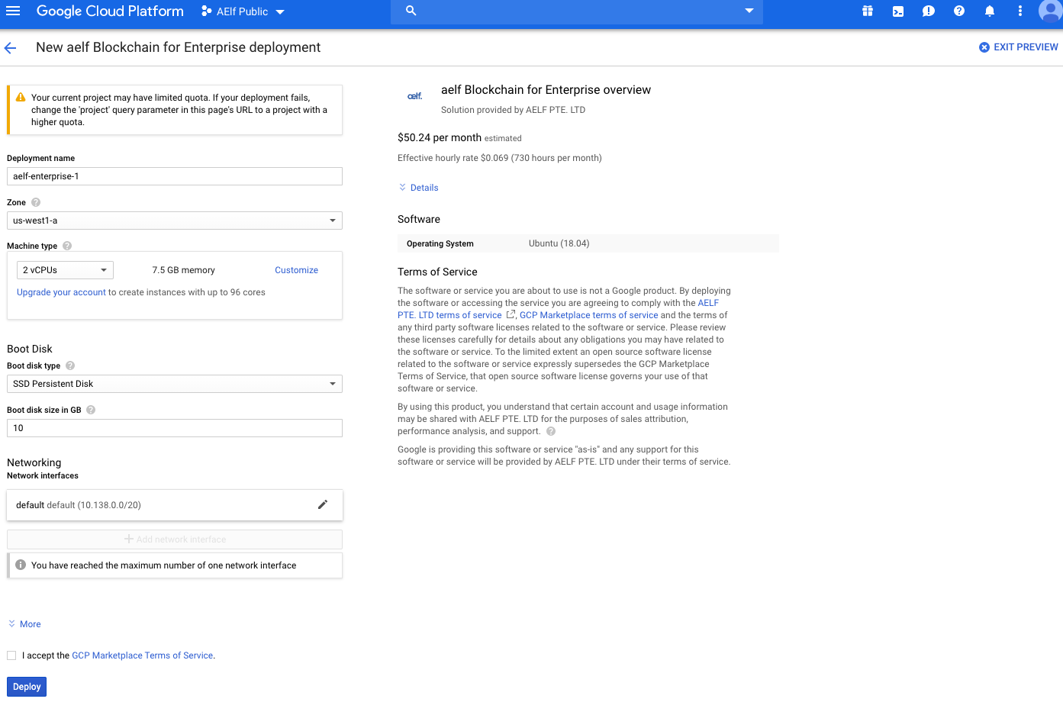Viewport: 1063px width, 702px height.
Task: Click the aelf logo thumbnail
Action: point(415,96)
